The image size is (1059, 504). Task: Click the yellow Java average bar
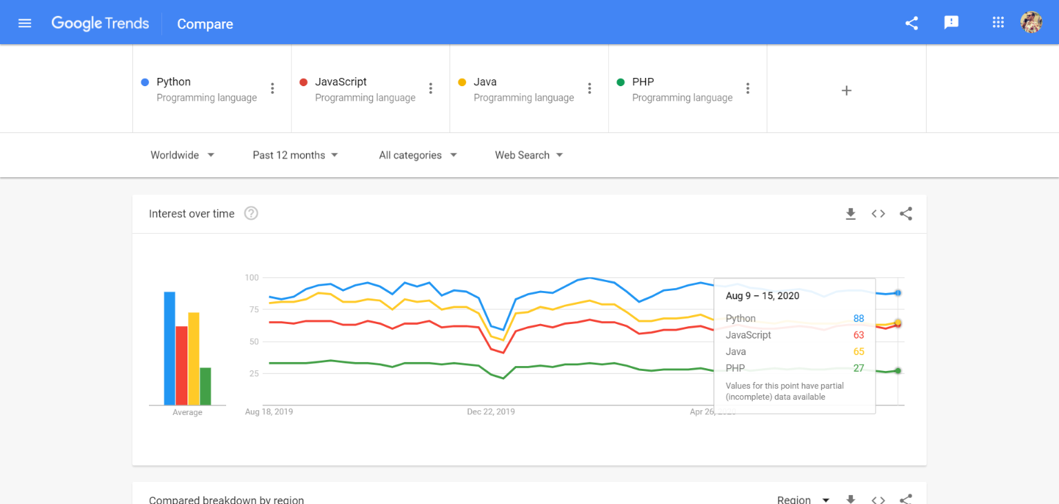(x=194, y=359)
